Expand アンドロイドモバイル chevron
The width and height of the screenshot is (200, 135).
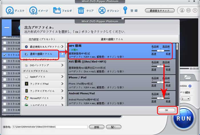62,91
